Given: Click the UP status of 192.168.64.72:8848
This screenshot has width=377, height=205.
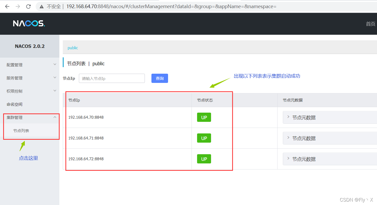Looking at the screenshot, I should (204, 159).
